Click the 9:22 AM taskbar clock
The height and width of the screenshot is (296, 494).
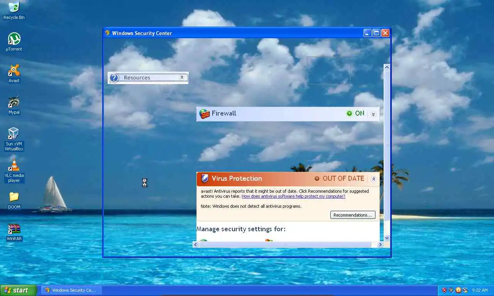click(480, 290)
